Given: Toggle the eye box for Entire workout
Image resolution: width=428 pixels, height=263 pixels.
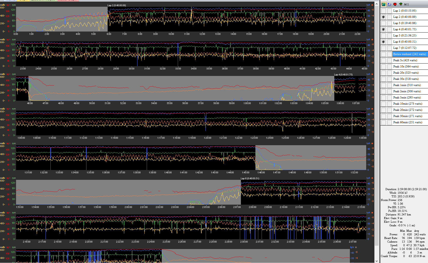Looking at the screenshot, I should tap(383, 54).
